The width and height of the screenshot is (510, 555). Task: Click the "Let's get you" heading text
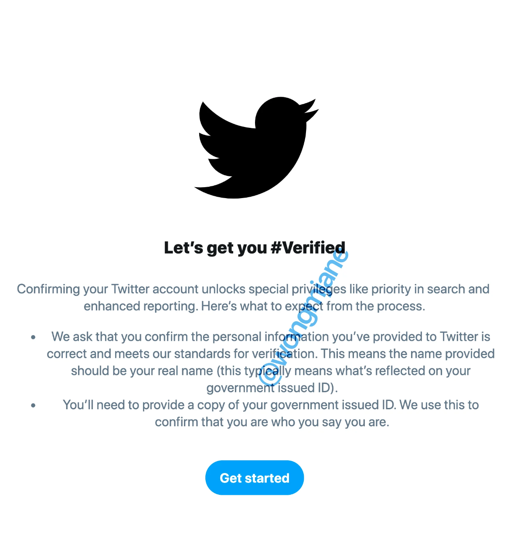pyautogui.click(x=215, y=248)
